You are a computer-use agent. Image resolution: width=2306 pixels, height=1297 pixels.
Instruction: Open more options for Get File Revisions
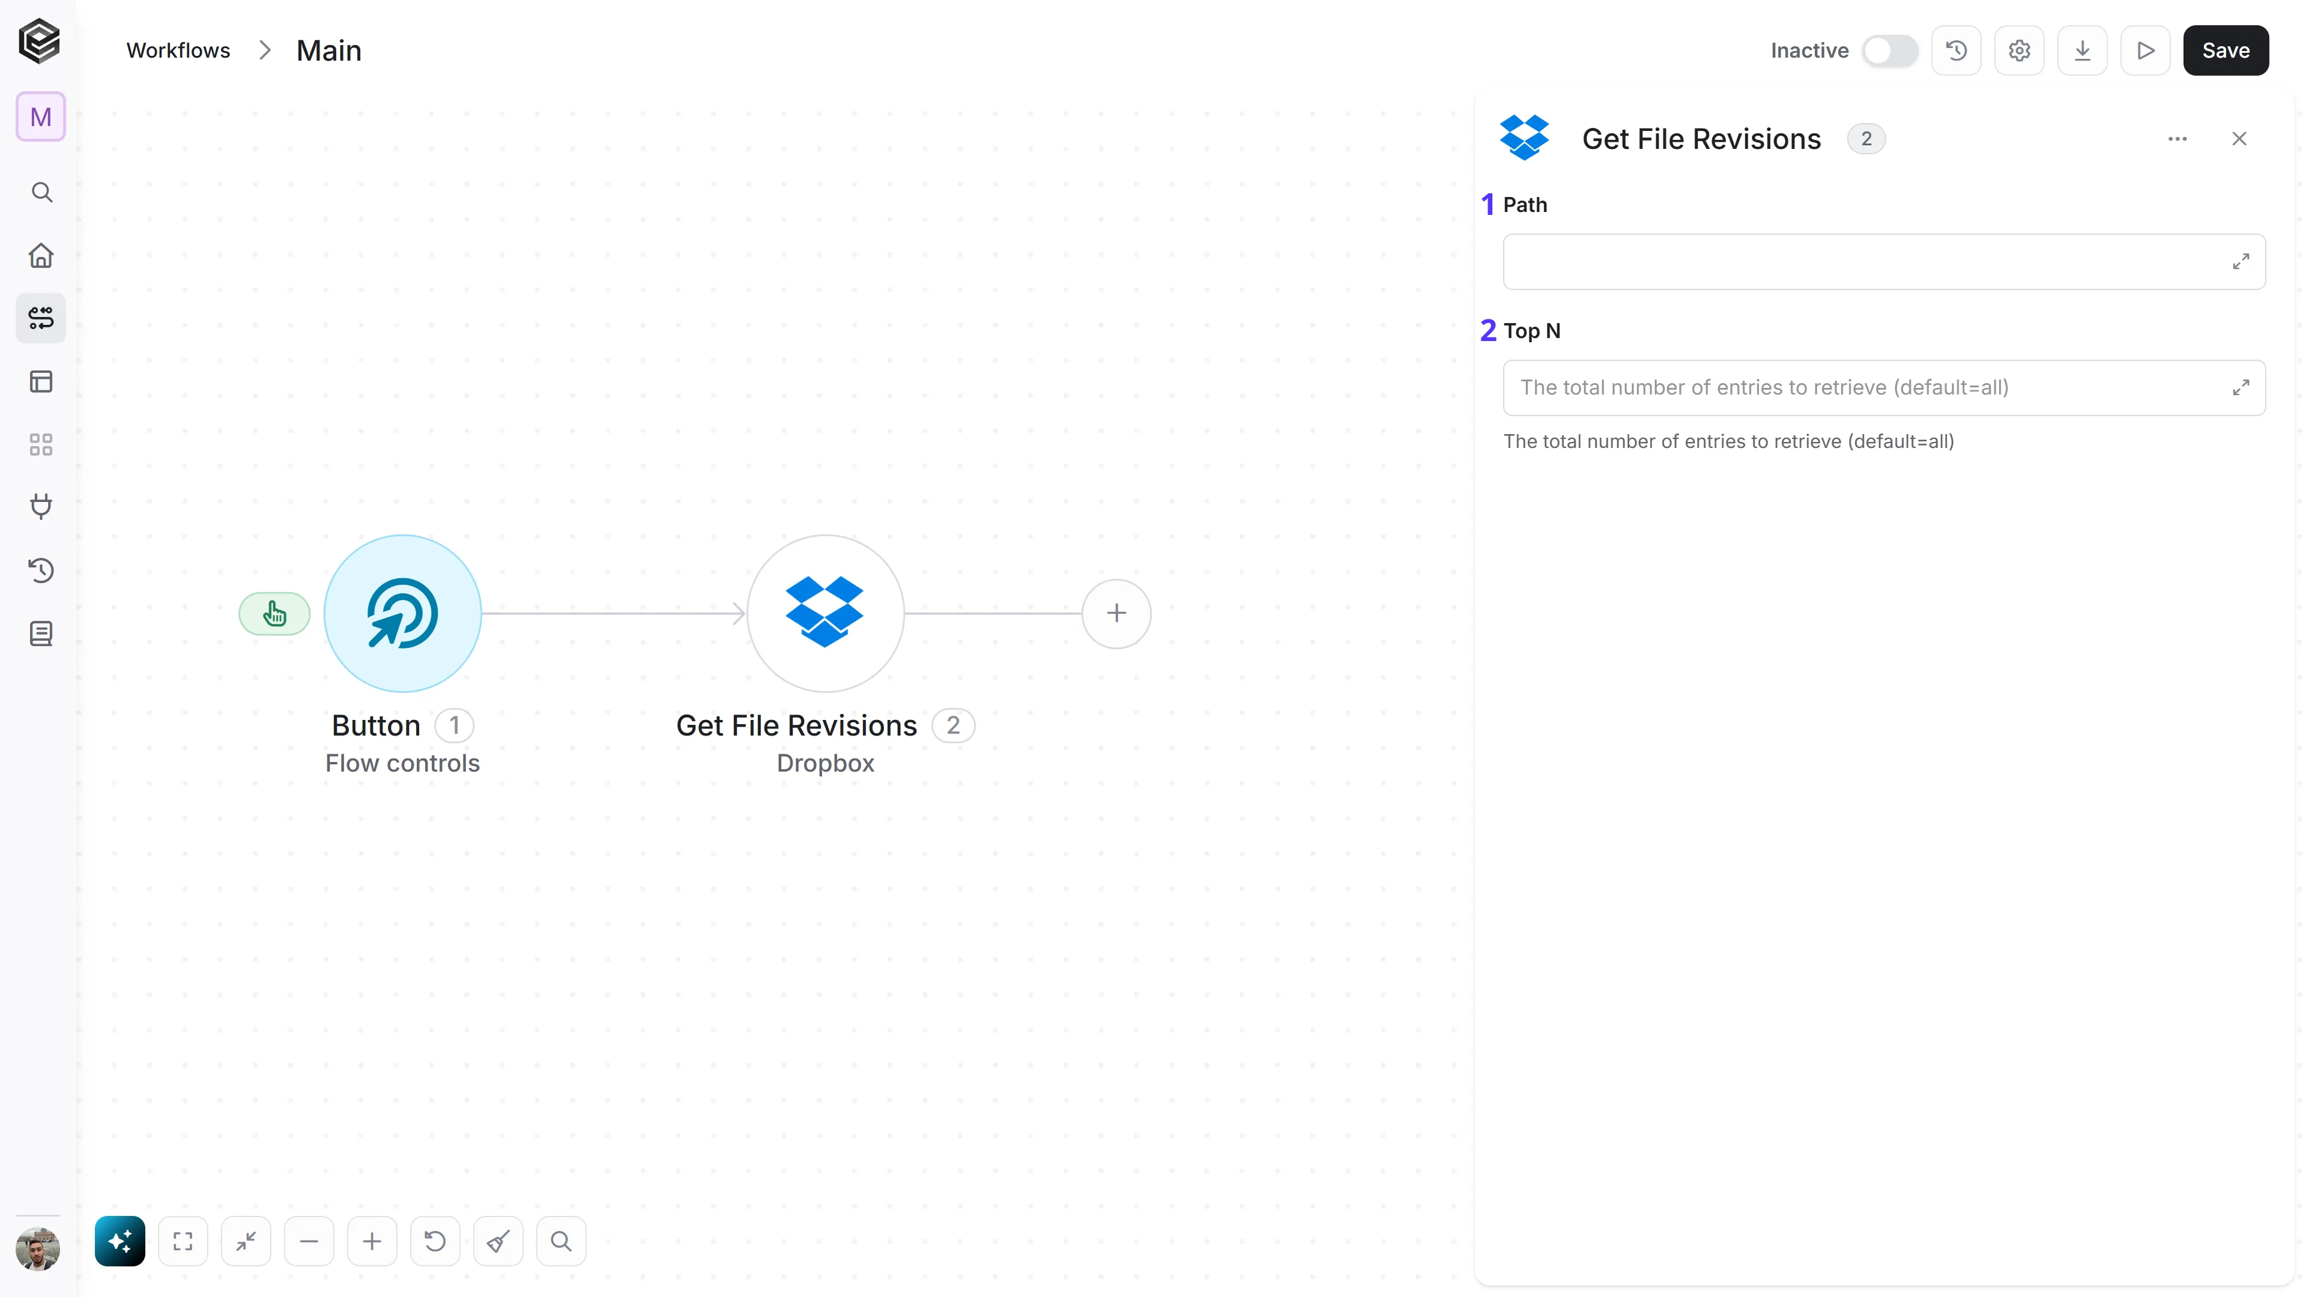coord(2177,139)
